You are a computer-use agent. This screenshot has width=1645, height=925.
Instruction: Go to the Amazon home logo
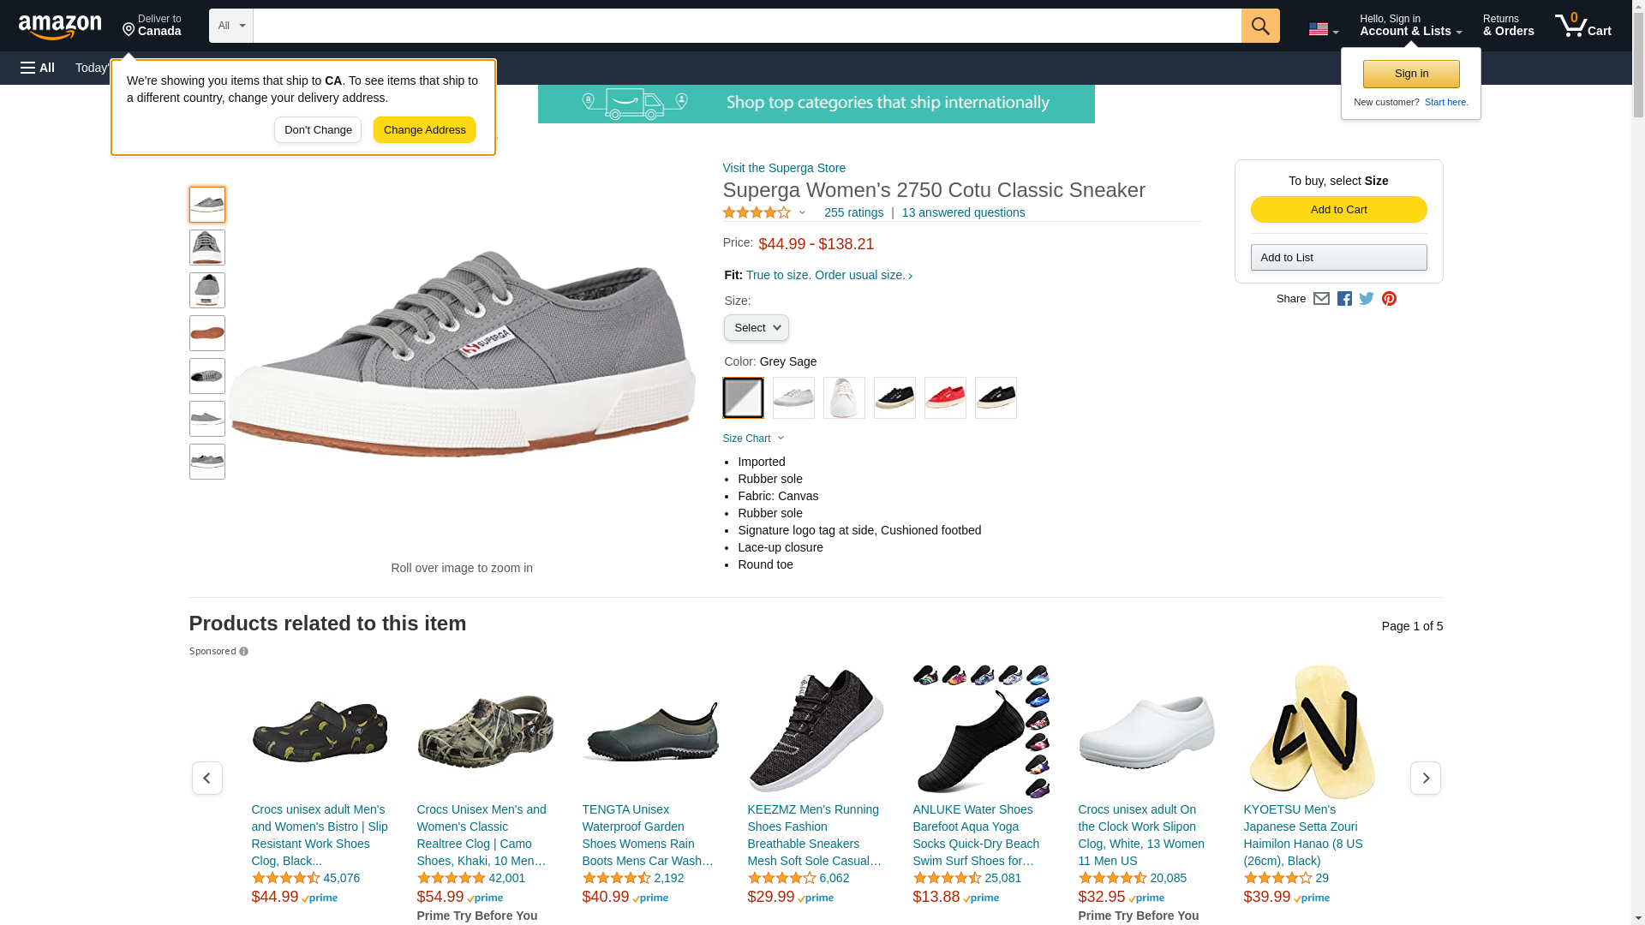pos(60,27)
